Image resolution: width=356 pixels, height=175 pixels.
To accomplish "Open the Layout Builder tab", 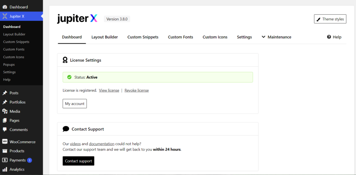I will click(105, 37).
